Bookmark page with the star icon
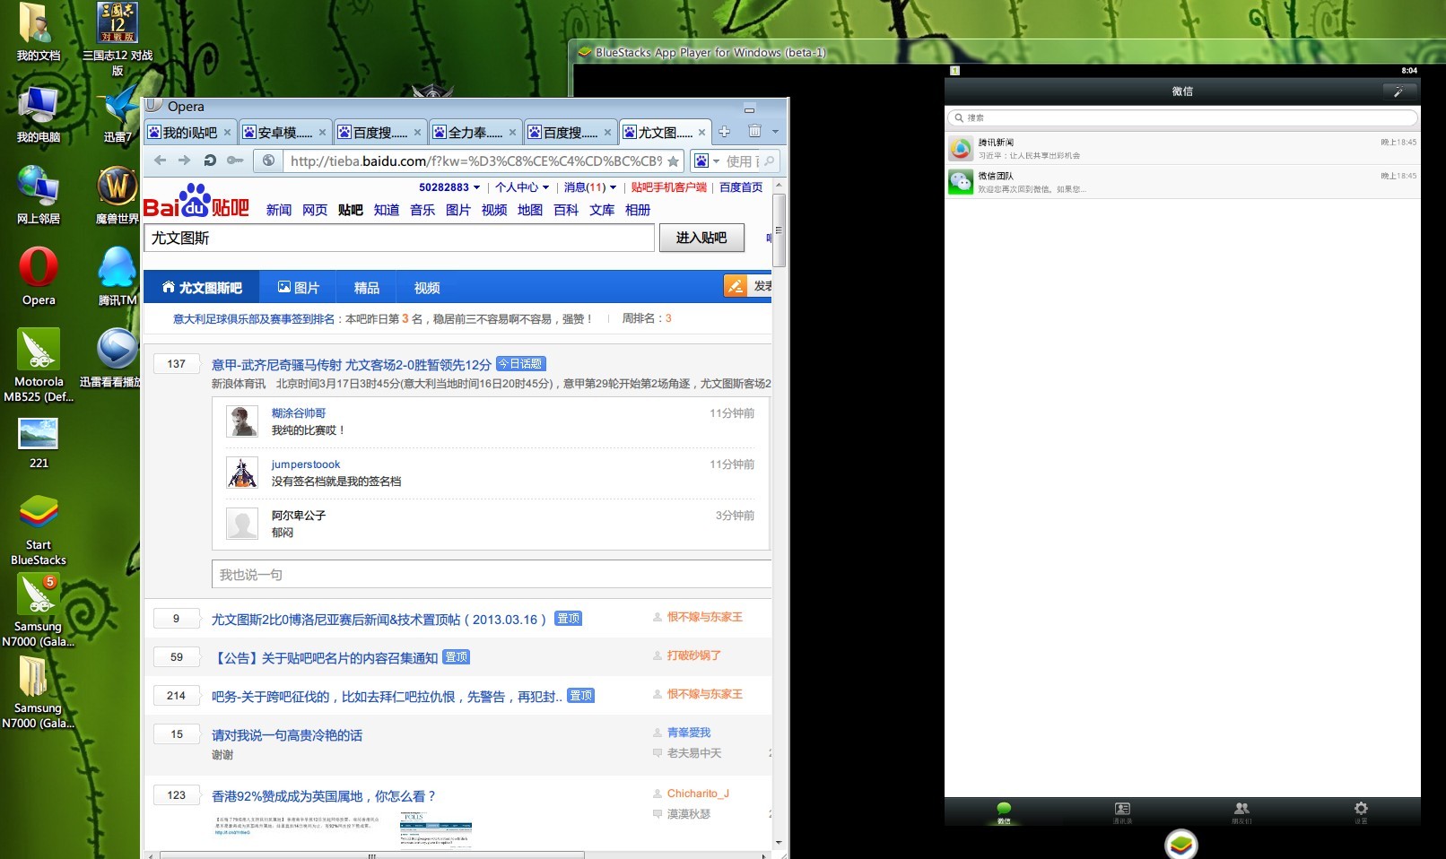This screenshot has width=1446, height=859. [x=673, y=161]
